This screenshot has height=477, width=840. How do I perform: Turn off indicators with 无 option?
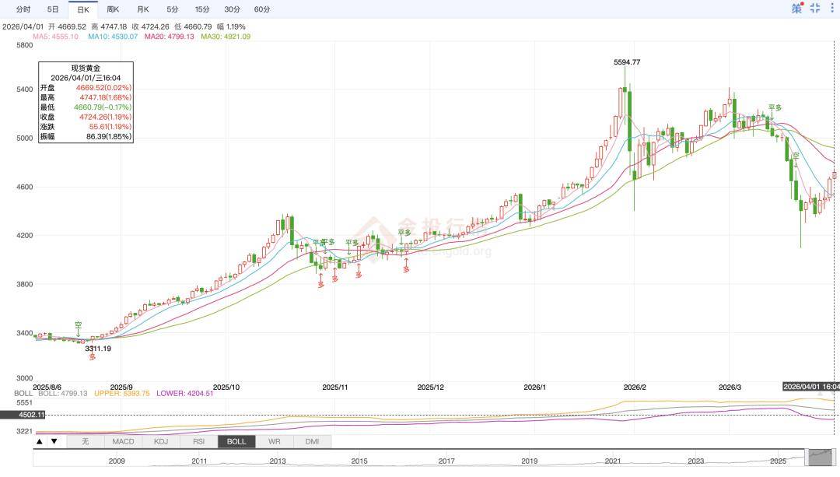click(x=86, y=441)
